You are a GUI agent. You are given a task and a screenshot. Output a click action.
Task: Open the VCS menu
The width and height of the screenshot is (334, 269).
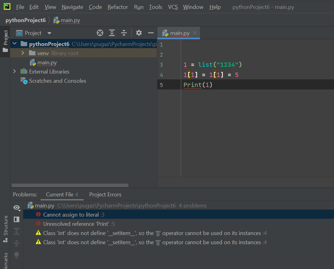173,7
